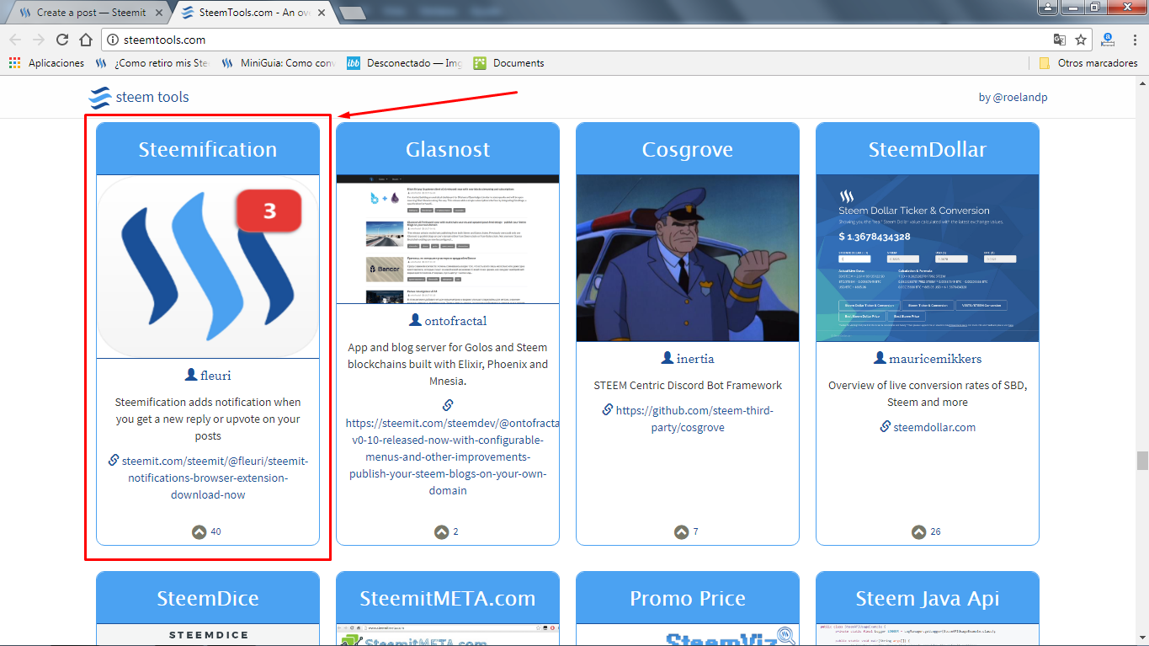Open the Promo Price card title

point(688,598)
